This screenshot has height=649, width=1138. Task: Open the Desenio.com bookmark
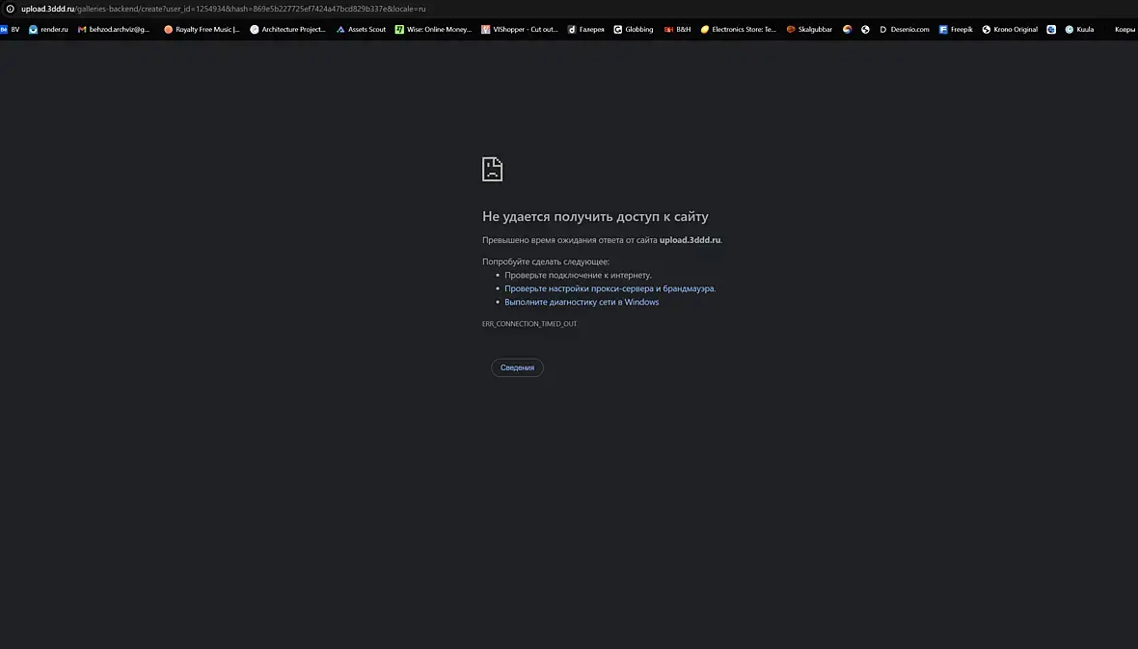[905, 30]
